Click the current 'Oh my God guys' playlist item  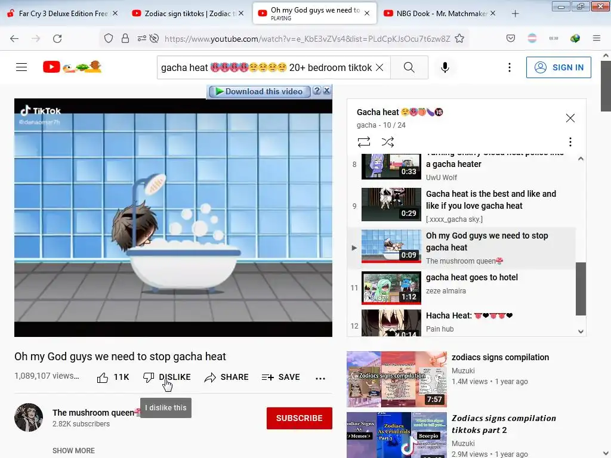pos(461,248)
